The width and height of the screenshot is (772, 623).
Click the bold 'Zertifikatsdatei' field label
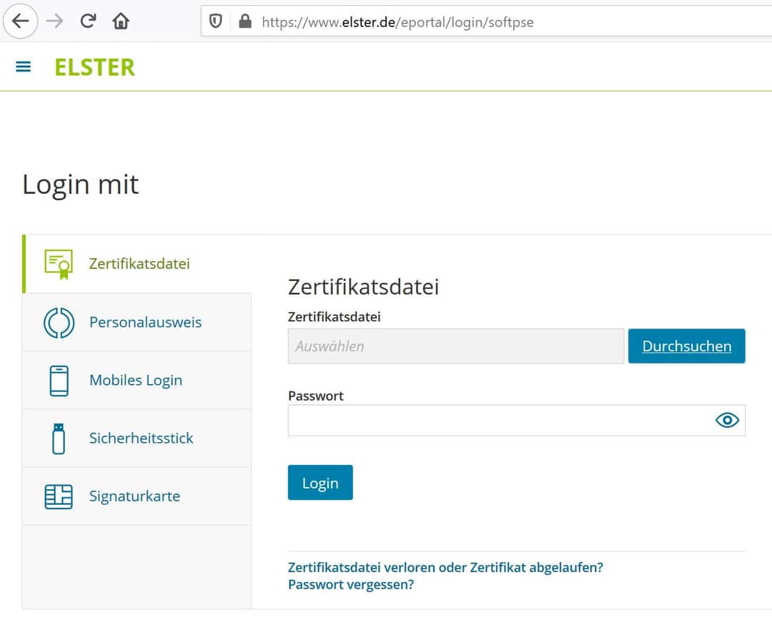(x=335, y=317)
